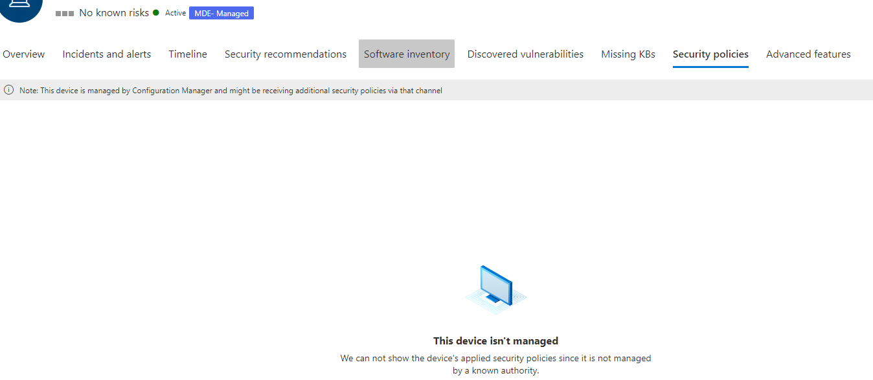873x380 pixels.
Task: Select the Software inventory tab
Action: 407,54
